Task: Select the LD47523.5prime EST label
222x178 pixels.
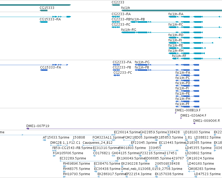Action: point(207,174)
